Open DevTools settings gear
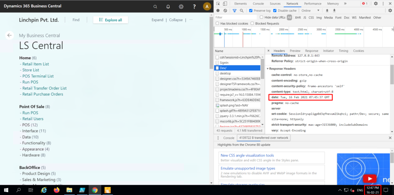Screen dimensions: 394x195 pos(376,3)
